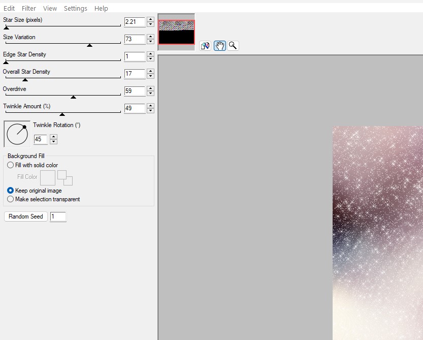
Task: Click the disabled Fill Color swatch
Action: (48, 178)
